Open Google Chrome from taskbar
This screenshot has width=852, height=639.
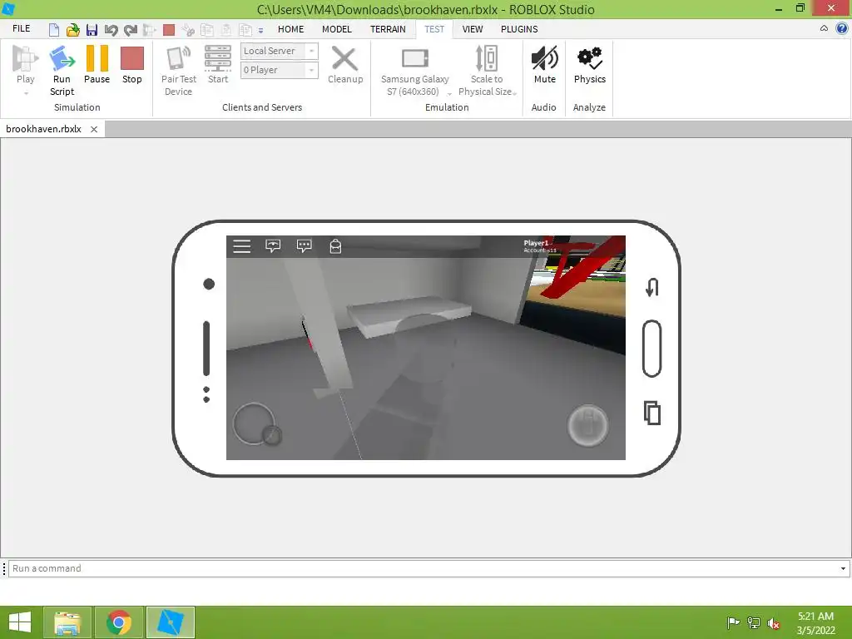coord(119,622)
